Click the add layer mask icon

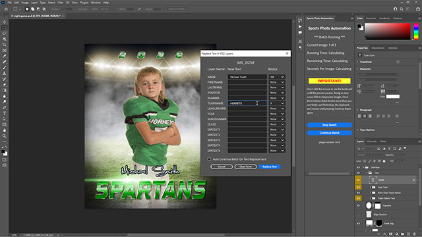pyautogui.click(x=391, y=234)
